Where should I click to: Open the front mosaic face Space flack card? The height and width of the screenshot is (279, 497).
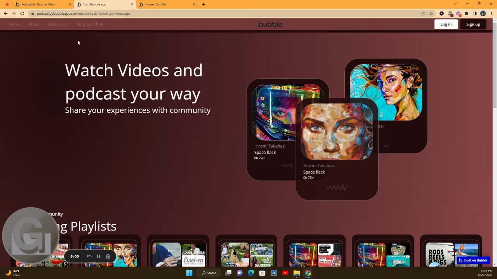click(x=337, y=149)
